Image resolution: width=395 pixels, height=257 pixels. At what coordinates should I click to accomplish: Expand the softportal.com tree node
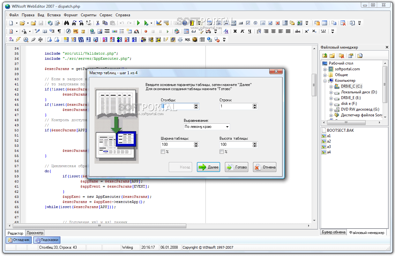click(x=325, y=69)
